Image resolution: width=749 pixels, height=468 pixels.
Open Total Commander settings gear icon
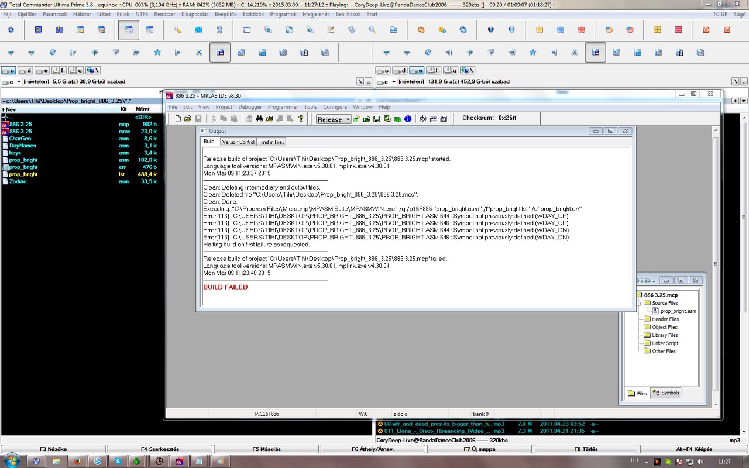(11, 30)
